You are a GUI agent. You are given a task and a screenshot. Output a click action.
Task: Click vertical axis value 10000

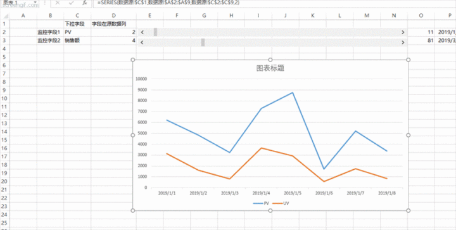[142, 79]
